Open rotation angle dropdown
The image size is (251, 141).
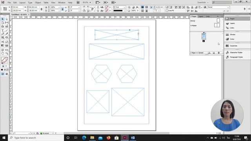pos(79,7)
